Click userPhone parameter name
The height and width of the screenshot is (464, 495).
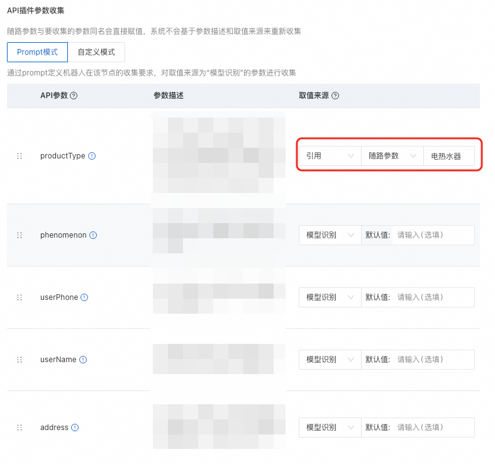point(59,297)
